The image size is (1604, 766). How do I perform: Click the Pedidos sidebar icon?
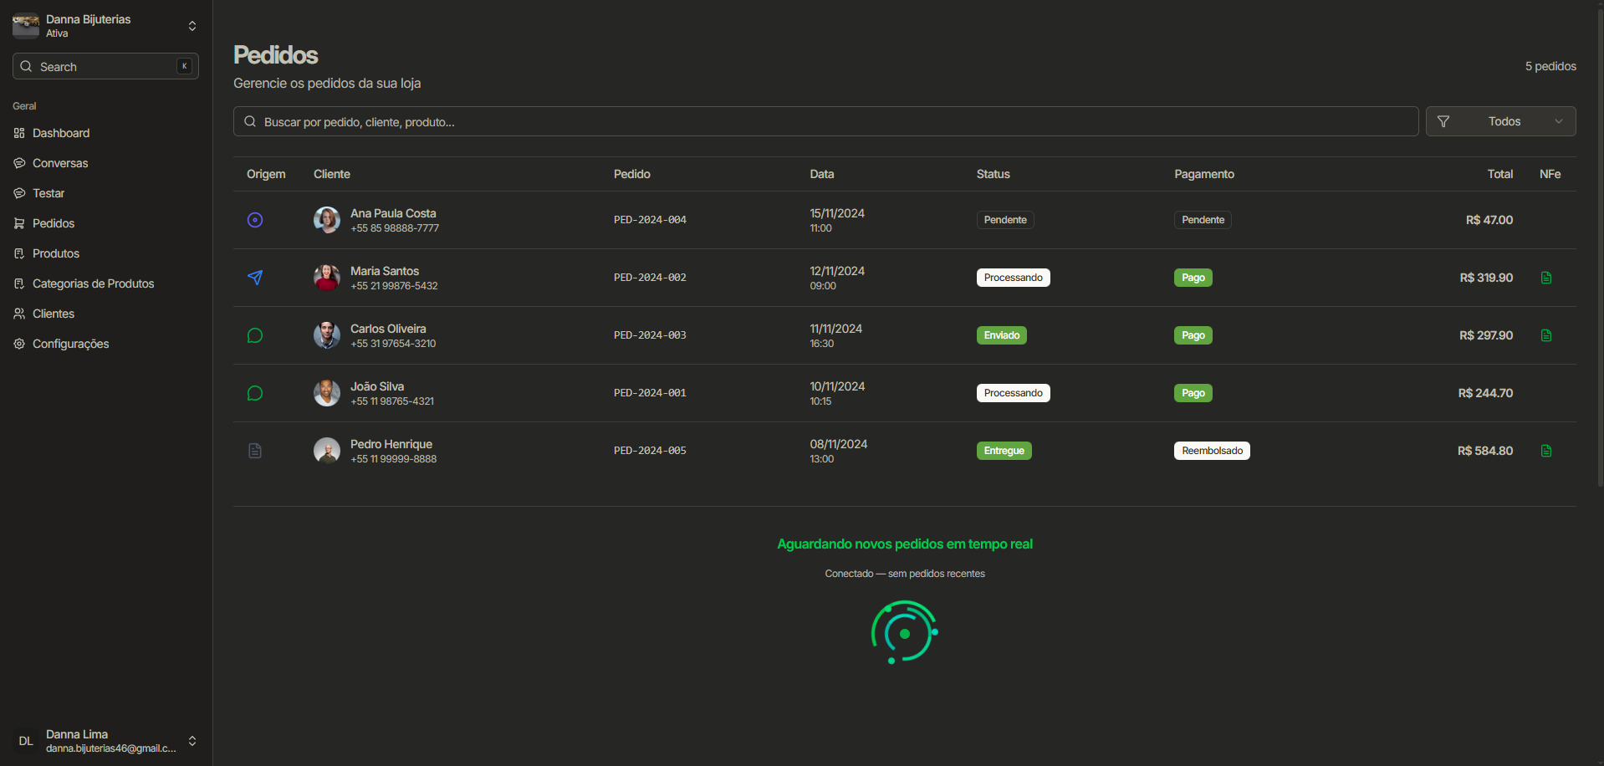(x=18, y=223)
